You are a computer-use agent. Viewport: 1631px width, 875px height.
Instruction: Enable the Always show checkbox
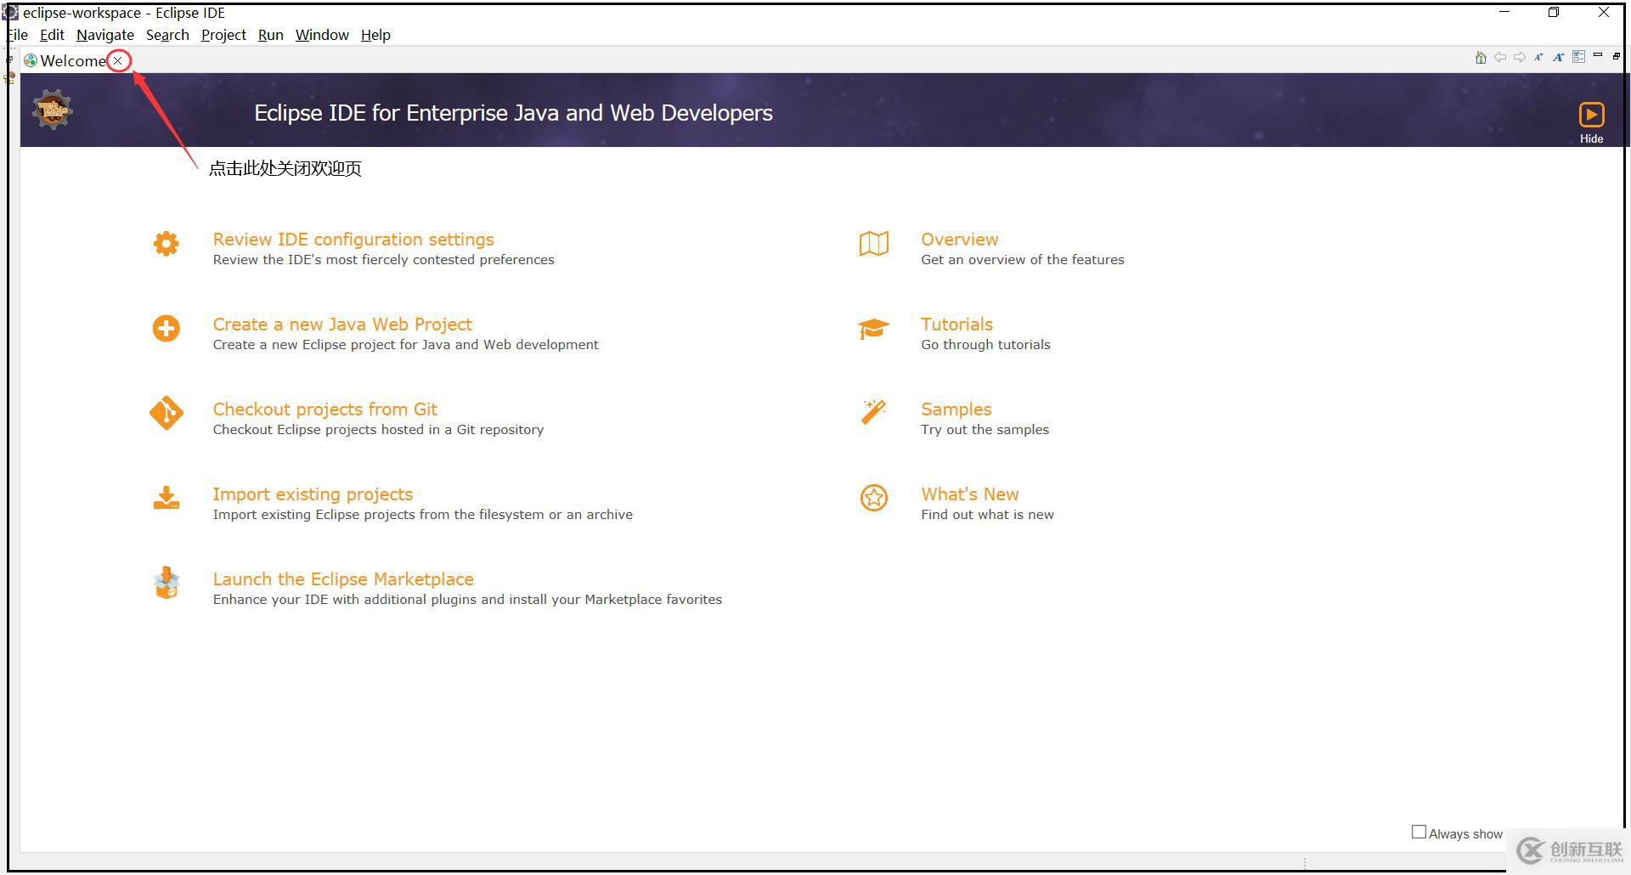1418,833
